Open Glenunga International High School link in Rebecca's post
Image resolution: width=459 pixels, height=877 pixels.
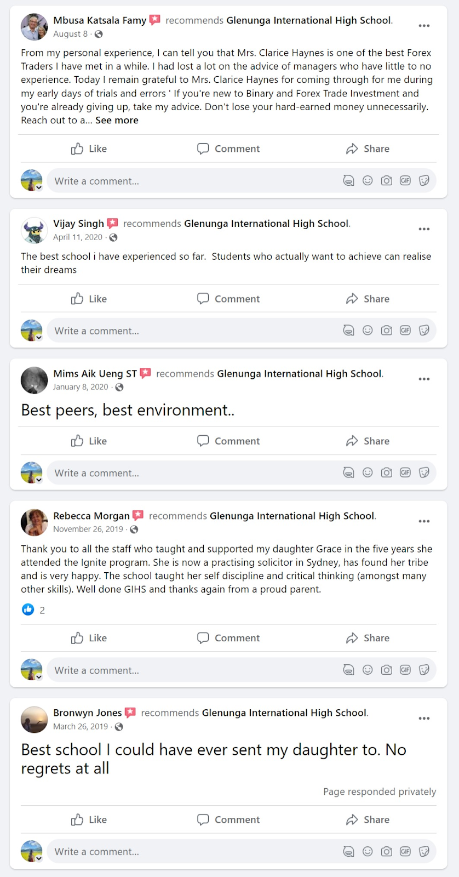tap(292, 516)
